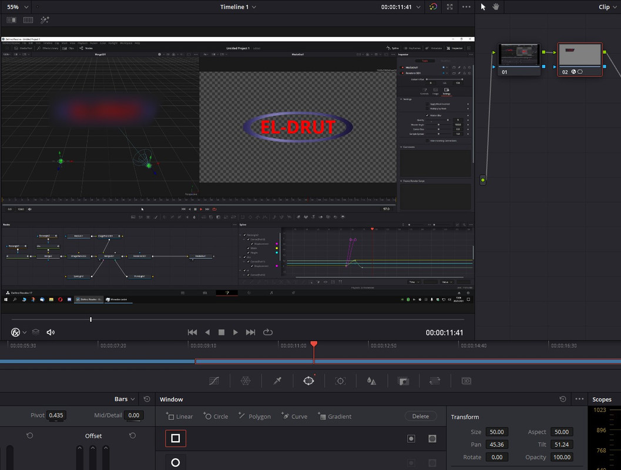Switch to enhanced viewer mode
The width and height of the screenshot is (621, 470).
449,6
